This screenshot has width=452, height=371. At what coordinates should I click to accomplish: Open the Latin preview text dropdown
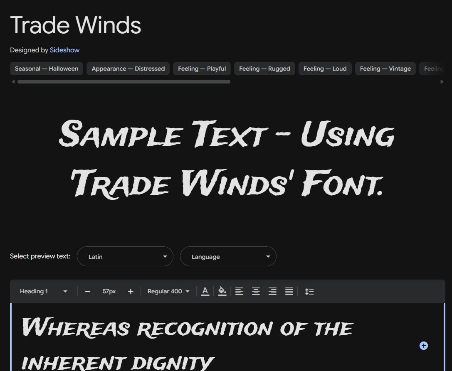[x=125, y=256]
